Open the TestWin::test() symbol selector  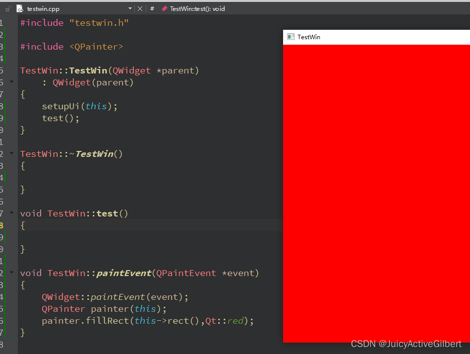point(197,9)
